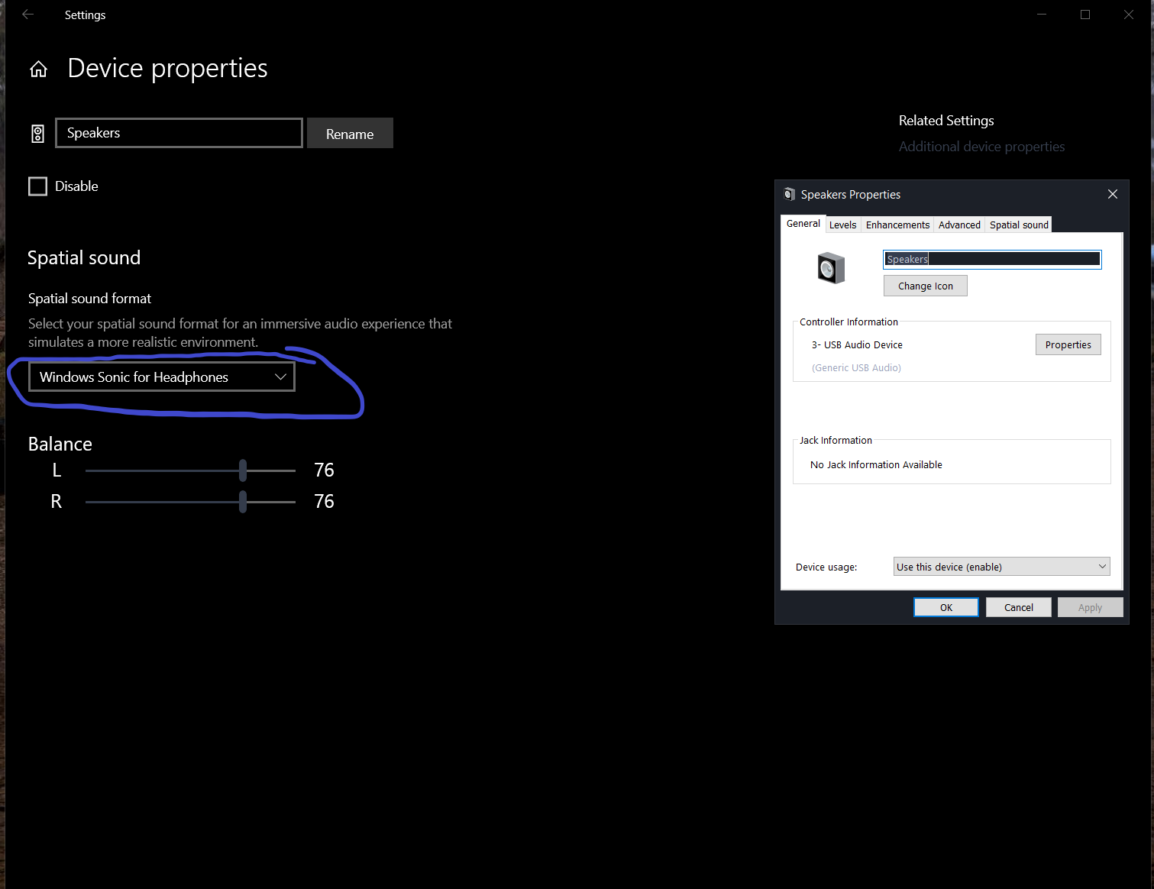Click the speaker device icon beside name field
Image resolution: width=1154 pixels, height=889 pixels.
click(37, 134)
